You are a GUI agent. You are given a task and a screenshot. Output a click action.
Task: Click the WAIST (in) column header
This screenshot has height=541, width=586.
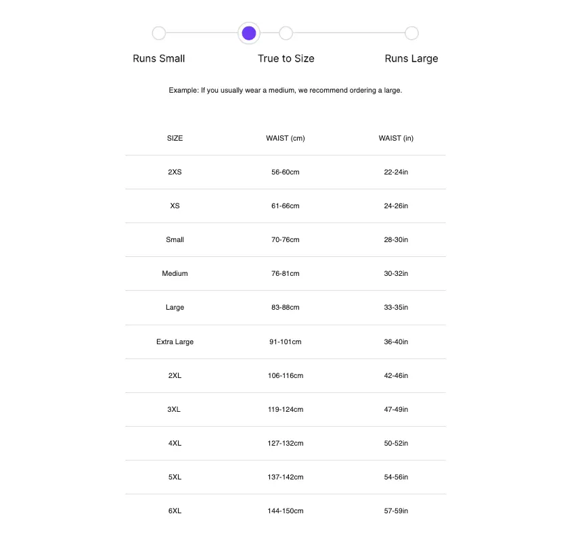tap(396, 138)
